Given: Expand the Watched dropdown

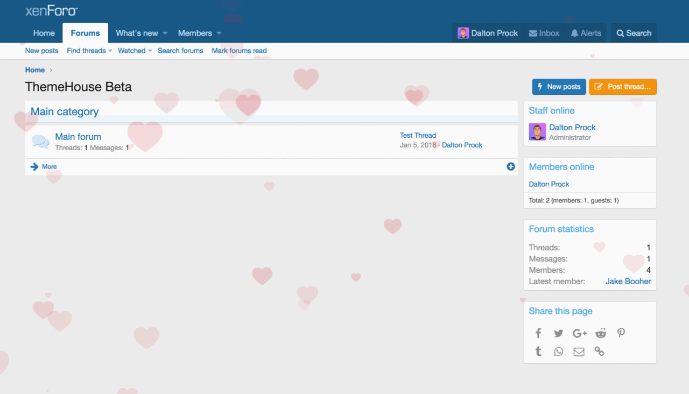Looking at the screenshot, I should (x=150, y=51).
